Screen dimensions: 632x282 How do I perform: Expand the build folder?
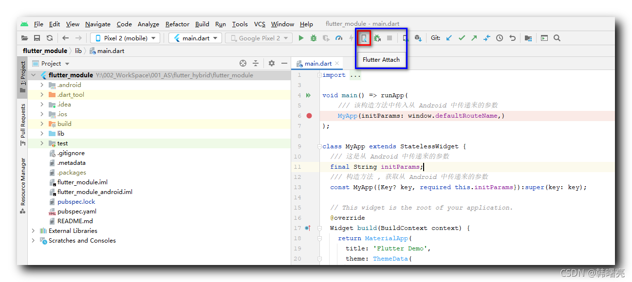pyautogui.click(x=42, y=124)
